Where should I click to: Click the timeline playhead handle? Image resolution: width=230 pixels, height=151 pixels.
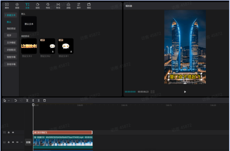click(x=33, y=105)
